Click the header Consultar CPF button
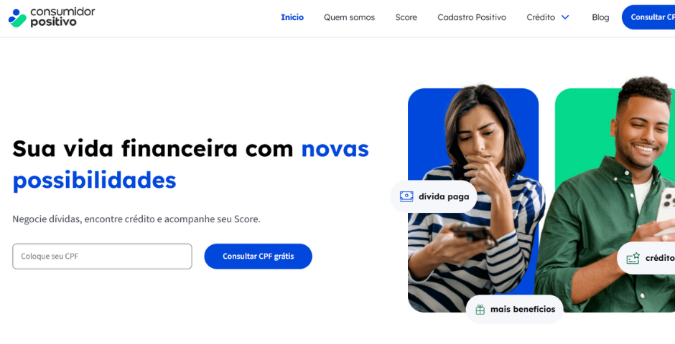Image resolution: width=675 pixels, height=344 pixels. pos(648,17)
